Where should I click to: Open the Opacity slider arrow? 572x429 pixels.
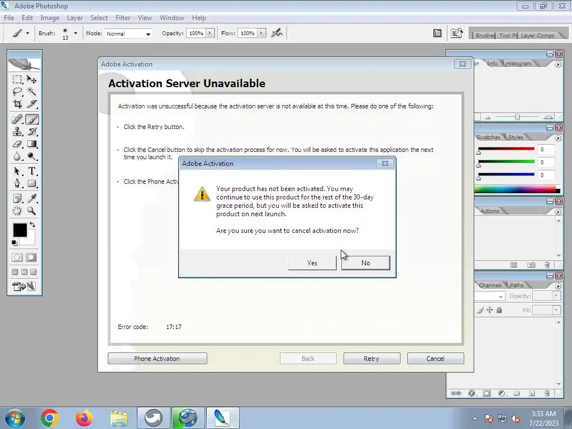[210, 33]
